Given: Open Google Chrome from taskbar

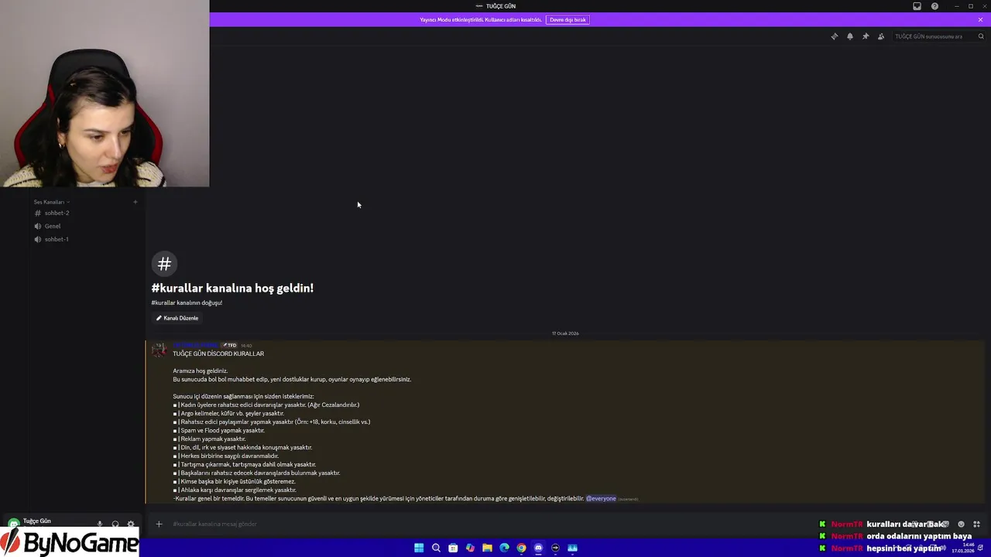Looking at the screenshot, I should (521, 548).
